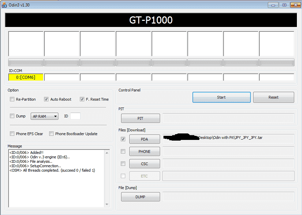Screen dimensions: 302x215
Task: Click the "<ID:0/006> Added!!" log line
Action: point(26,153)
